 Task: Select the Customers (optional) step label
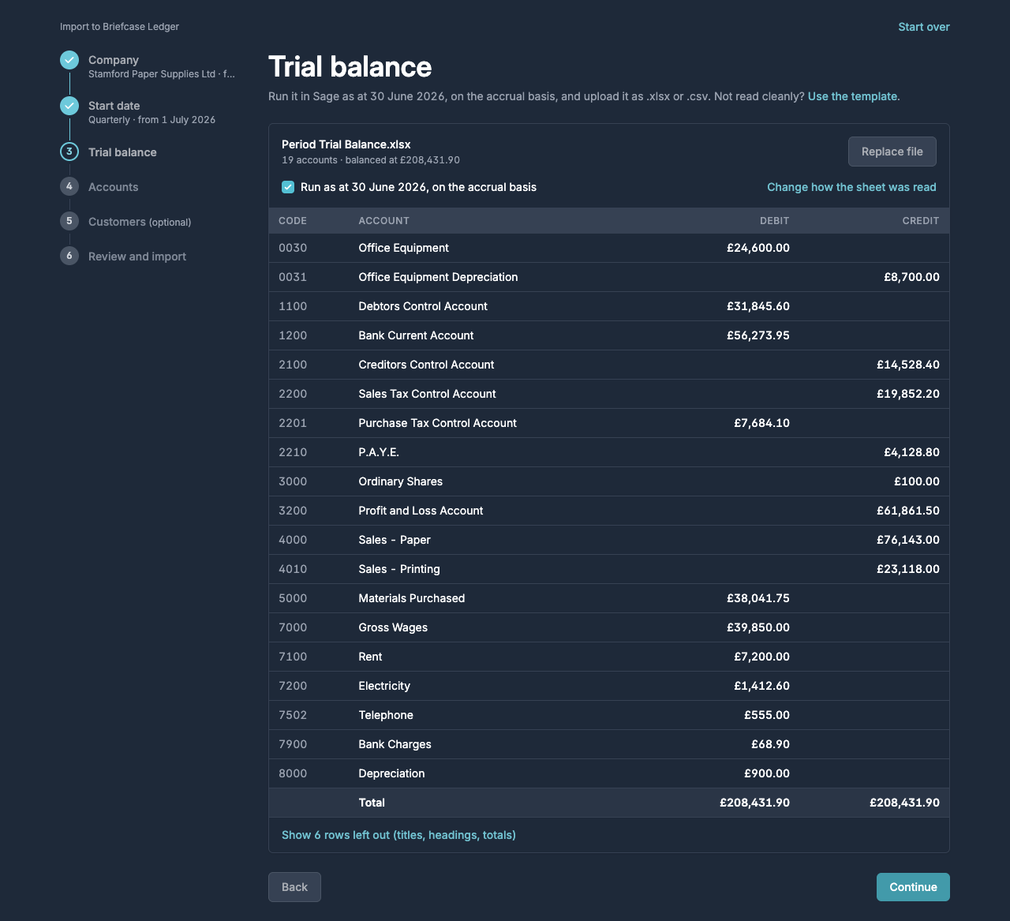point(140,222)
